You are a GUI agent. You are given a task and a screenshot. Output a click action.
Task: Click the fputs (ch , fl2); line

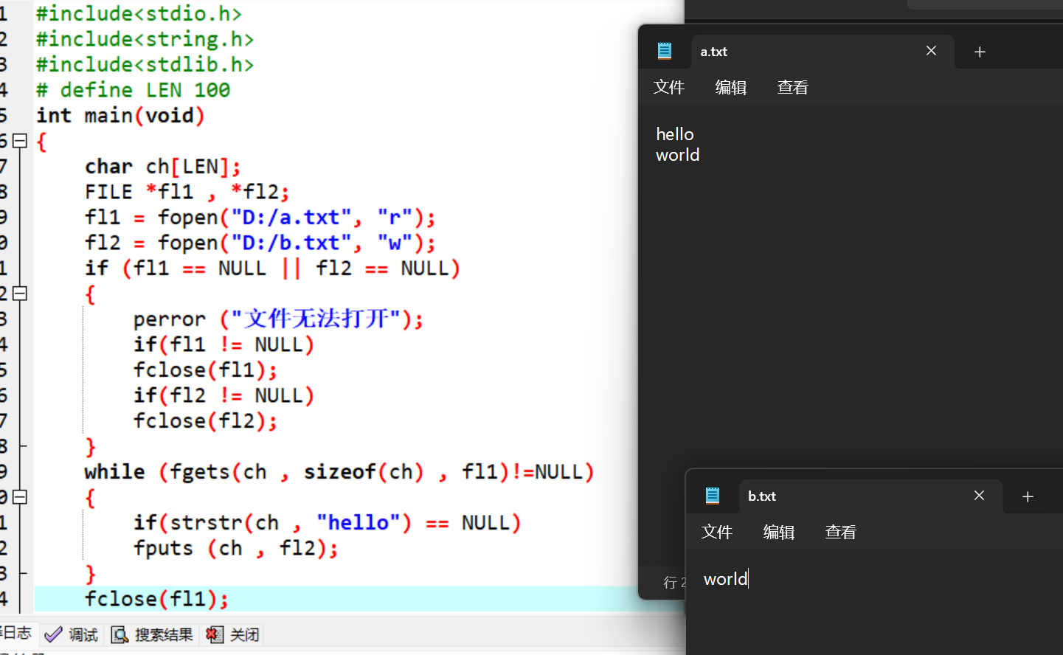click(235, 548)
